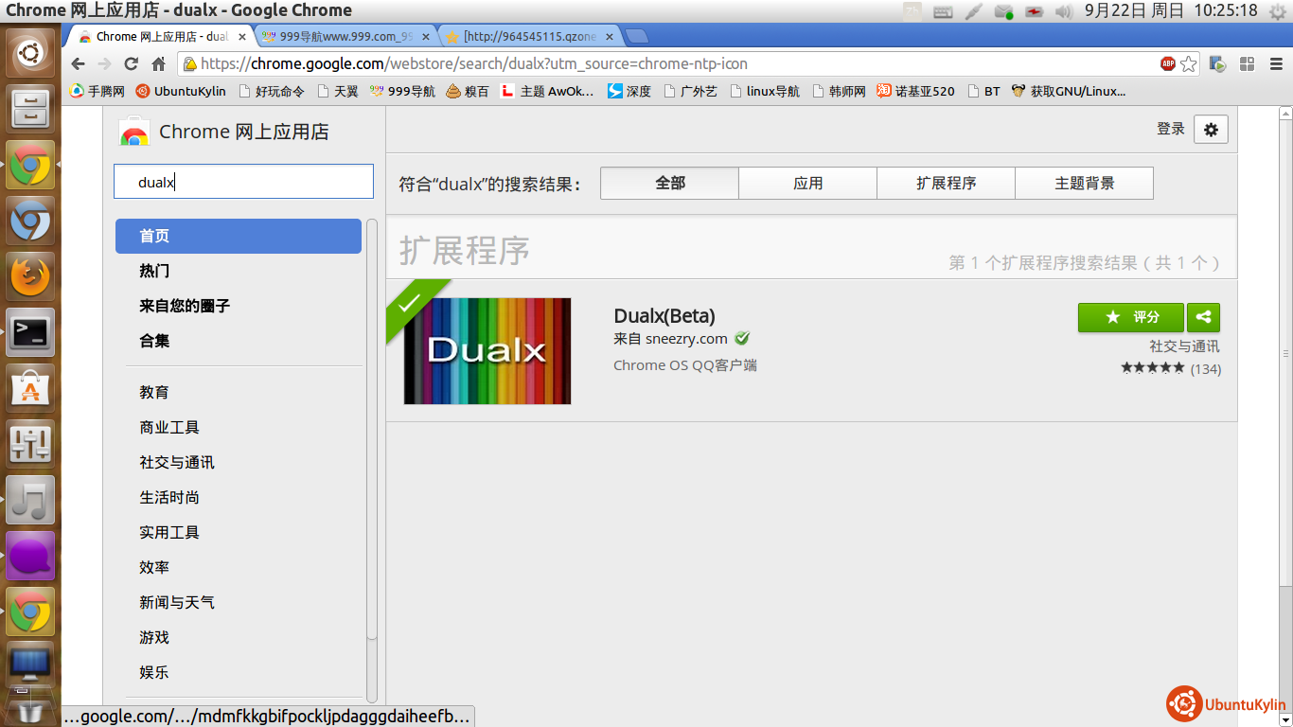Open the Chrome hamburger menu
Viewport: 1293px width, 727px height.
1274,64
